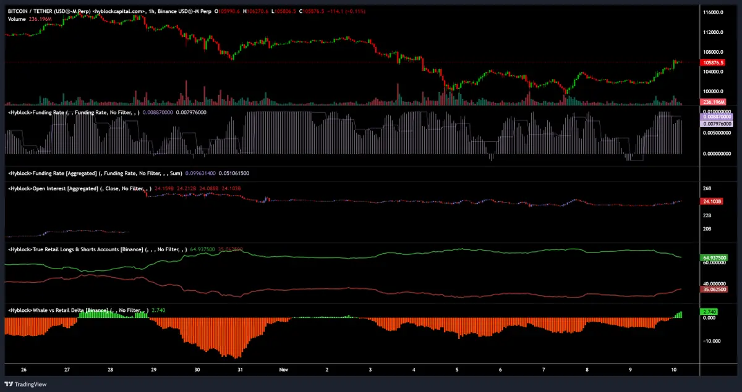This screenshot has height=392, width=742.
Task: Click the 4 date on the time axis
Action: (x=413, y=370)
